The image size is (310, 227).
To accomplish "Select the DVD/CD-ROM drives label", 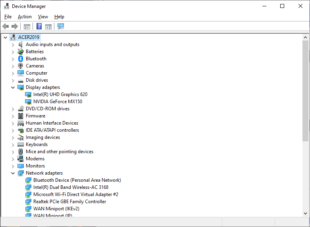I will click(x=48, y=109).
